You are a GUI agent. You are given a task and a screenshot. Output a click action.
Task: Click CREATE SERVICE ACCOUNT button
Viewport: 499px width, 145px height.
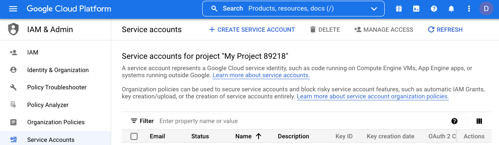tap(252, 30)
